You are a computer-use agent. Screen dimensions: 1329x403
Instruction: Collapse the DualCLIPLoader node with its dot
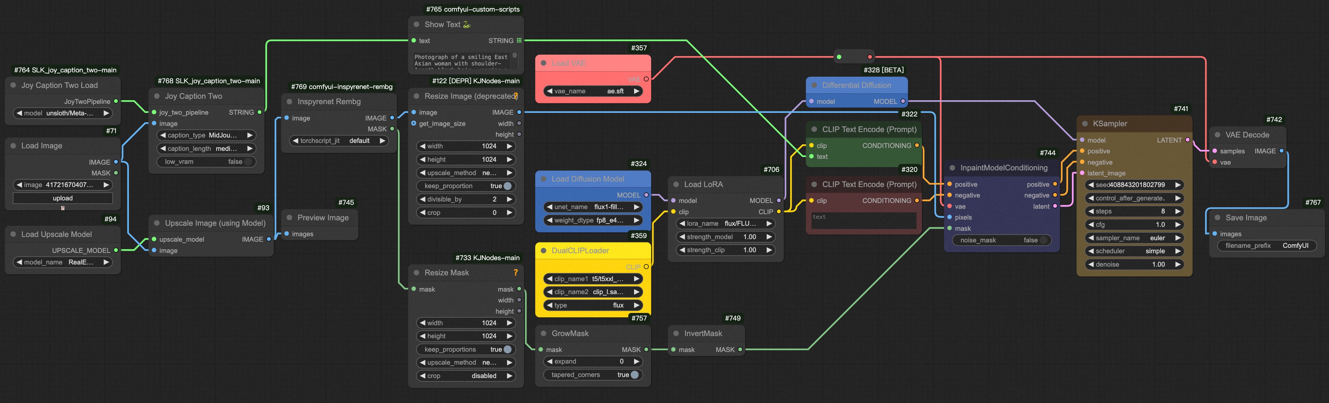tap(543, 250)
